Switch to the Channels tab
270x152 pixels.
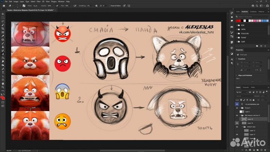coord(246,87)
